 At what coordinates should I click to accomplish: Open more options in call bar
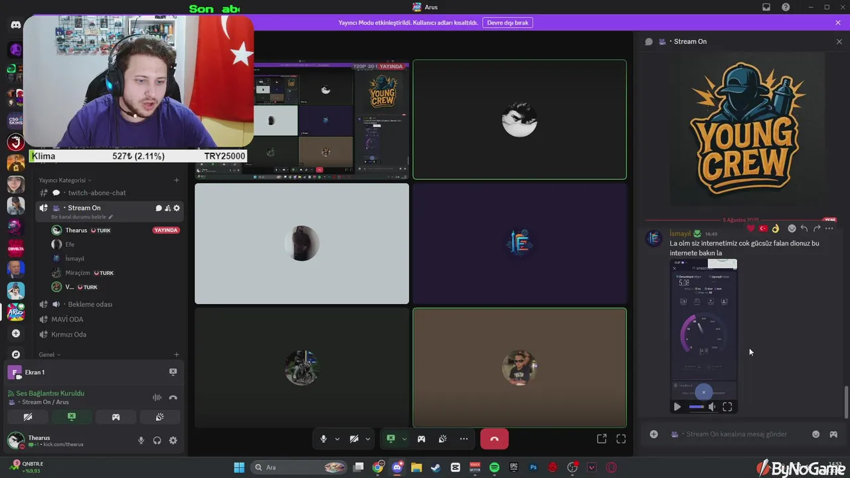pyautogui.click(x=464, y=439)
